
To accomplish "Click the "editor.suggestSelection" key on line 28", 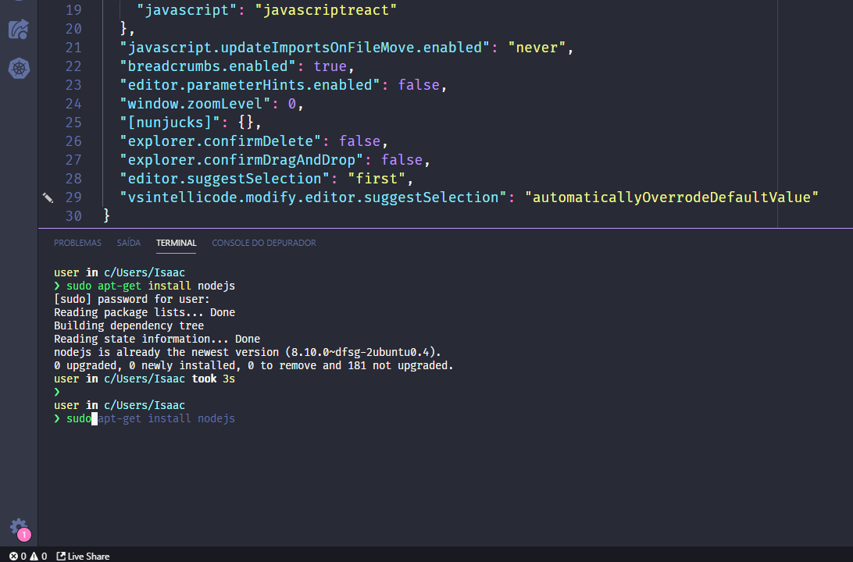I will pyautogui.click(x=225, y=179).
